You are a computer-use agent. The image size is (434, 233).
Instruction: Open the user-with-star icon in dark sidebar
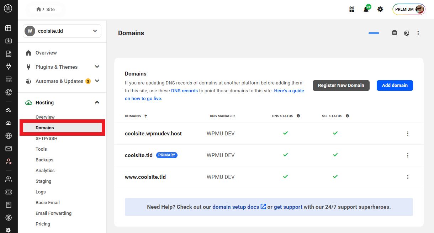[9, 161]
